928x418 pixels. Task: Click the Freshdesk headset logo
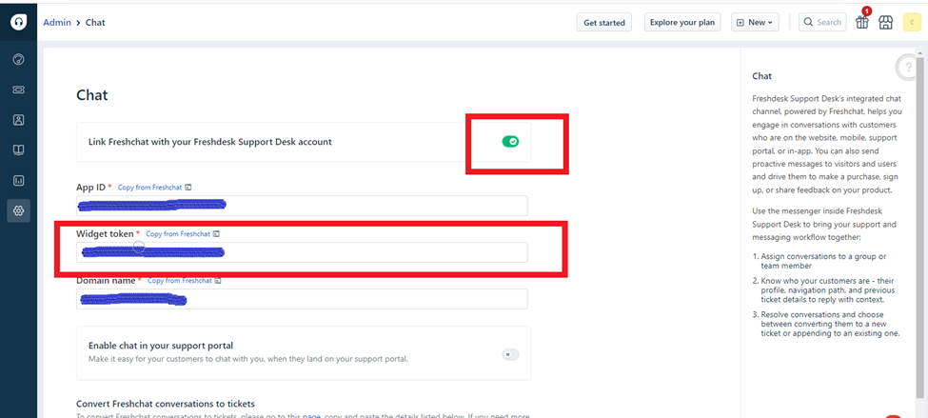[x=18, y=22]
